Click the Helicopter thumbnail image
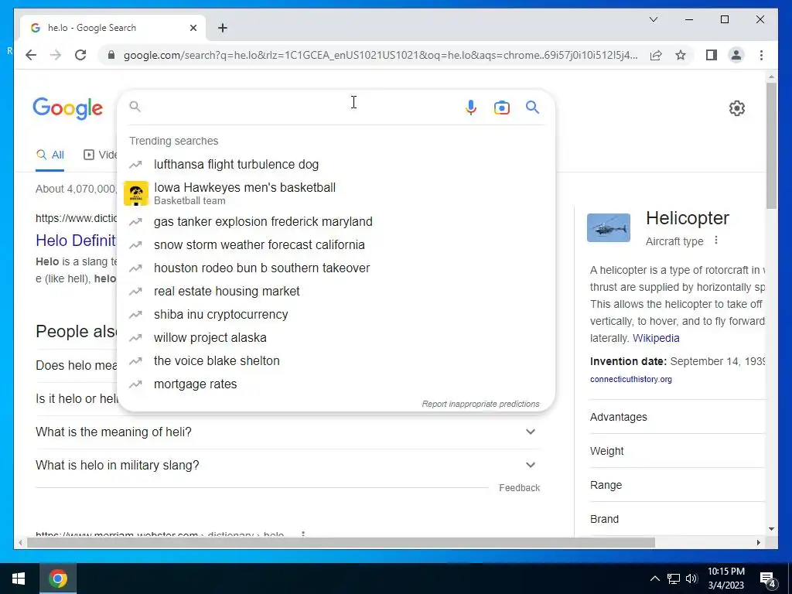This screenshot has height=594, width=792. tap(609, 227)
